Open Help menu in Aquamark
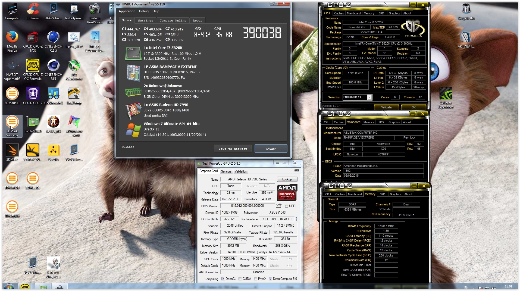 [x=156, y=11]
